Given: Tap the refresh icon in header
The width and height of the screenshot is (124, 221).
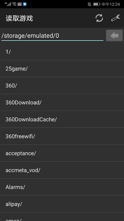Looking at the screenshot, I should (99, 18).
